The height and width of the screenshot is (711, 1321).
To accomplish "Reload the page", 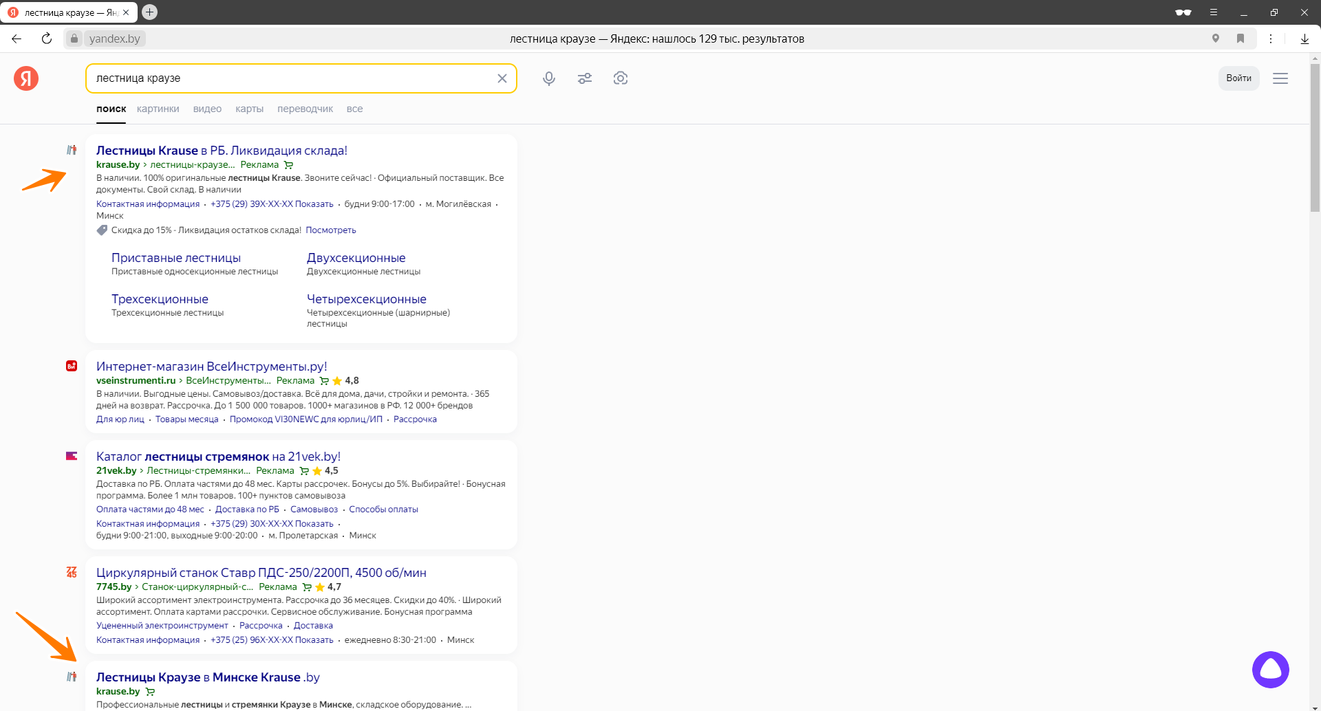I will [x=47, y=39].
